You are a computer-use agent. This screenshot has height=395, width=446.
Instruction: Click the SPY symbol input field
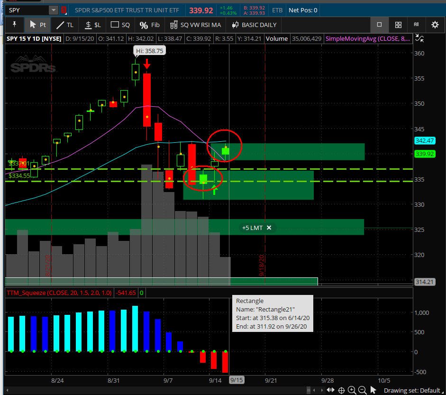point(26,10)
